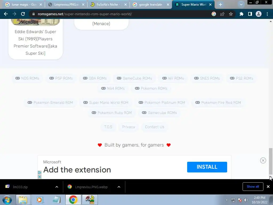Reload the current page

point(23,14)
